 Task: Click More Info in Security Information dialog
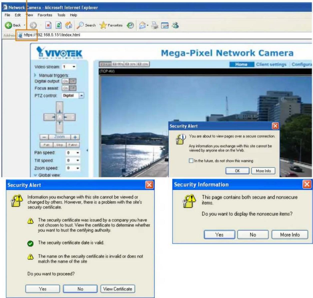tap(290, 235)
